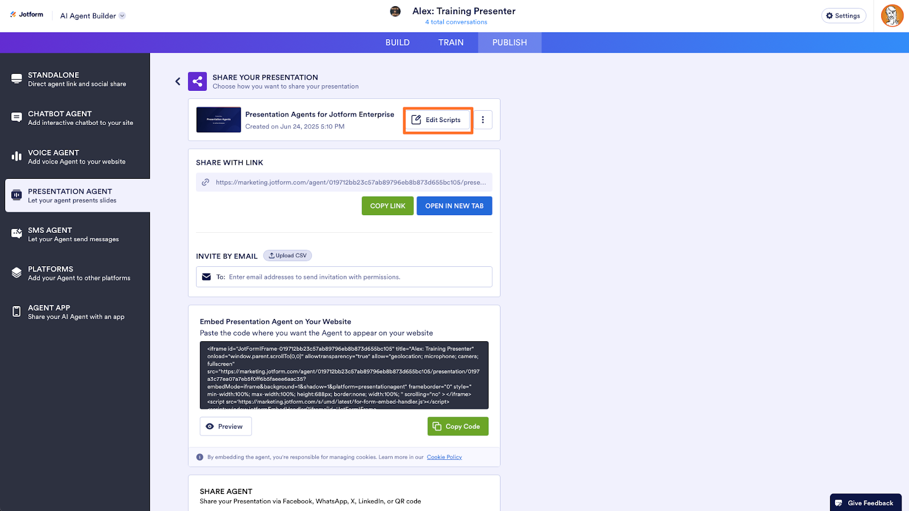Switch to the TRAIN tab
The height and width of the screenshot is (511, 909).
point(451,43)
